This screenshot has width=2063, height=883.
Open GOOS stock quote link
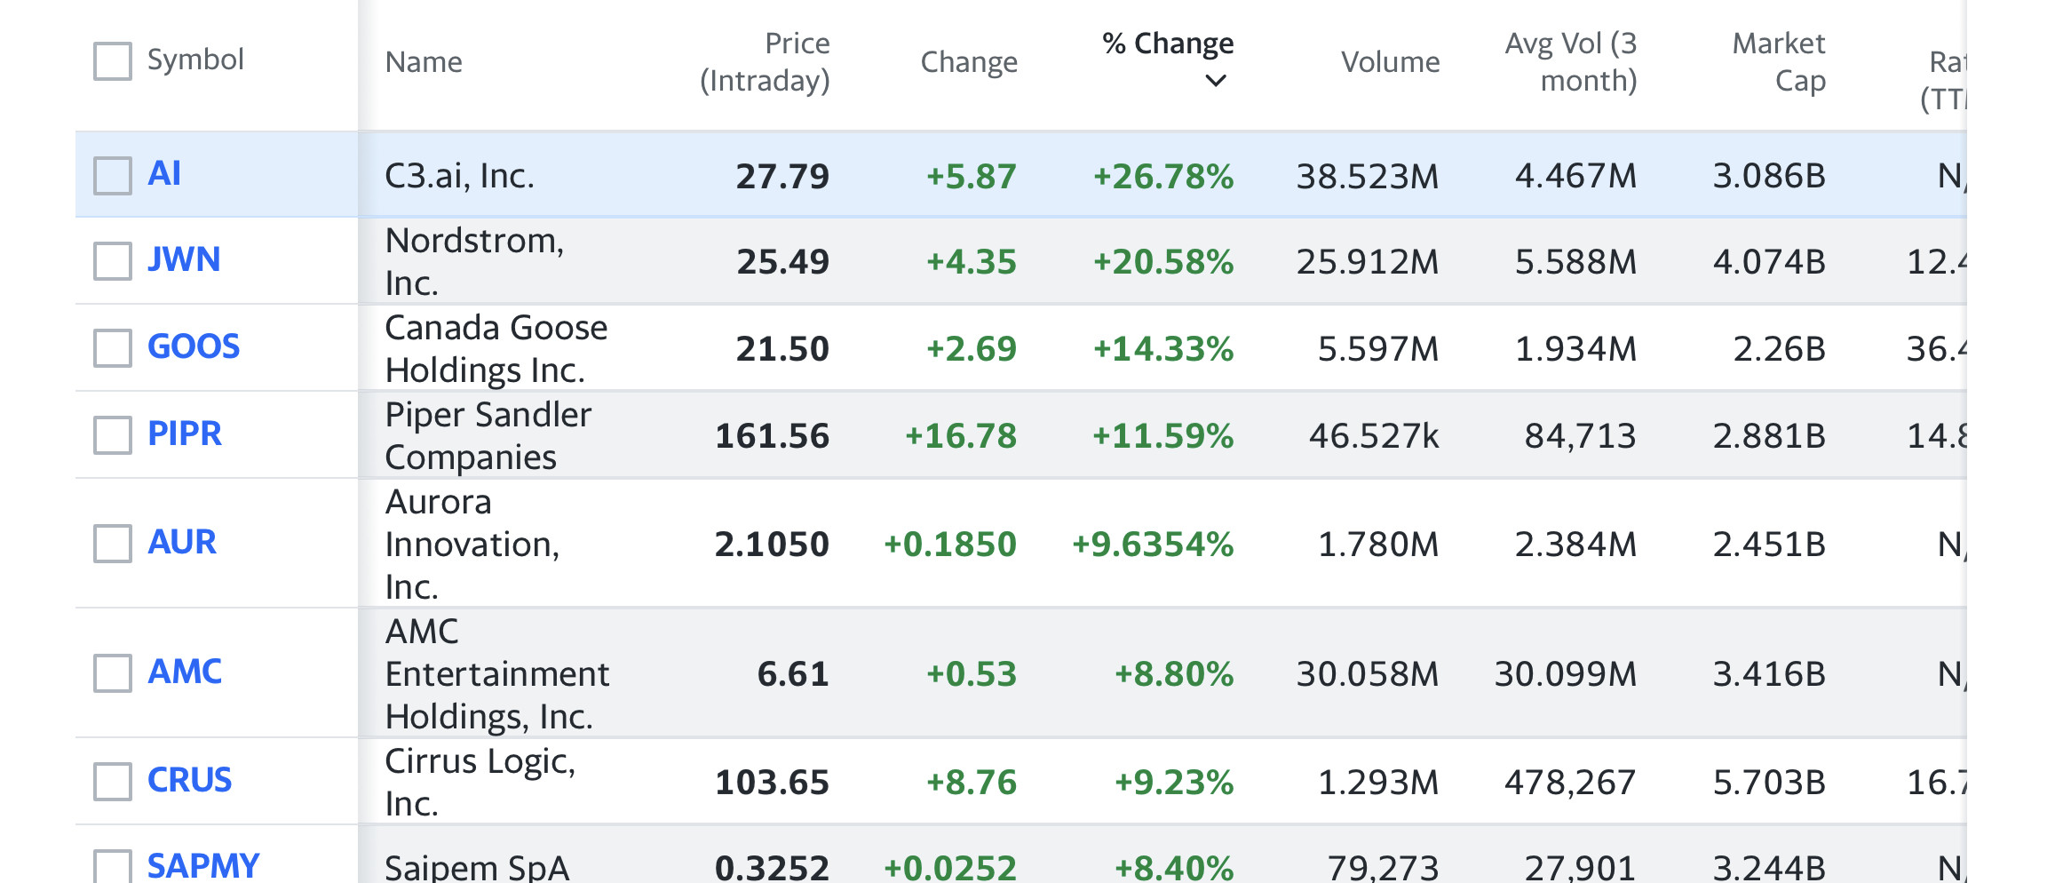pyautogui.click(x=194, y=346)
